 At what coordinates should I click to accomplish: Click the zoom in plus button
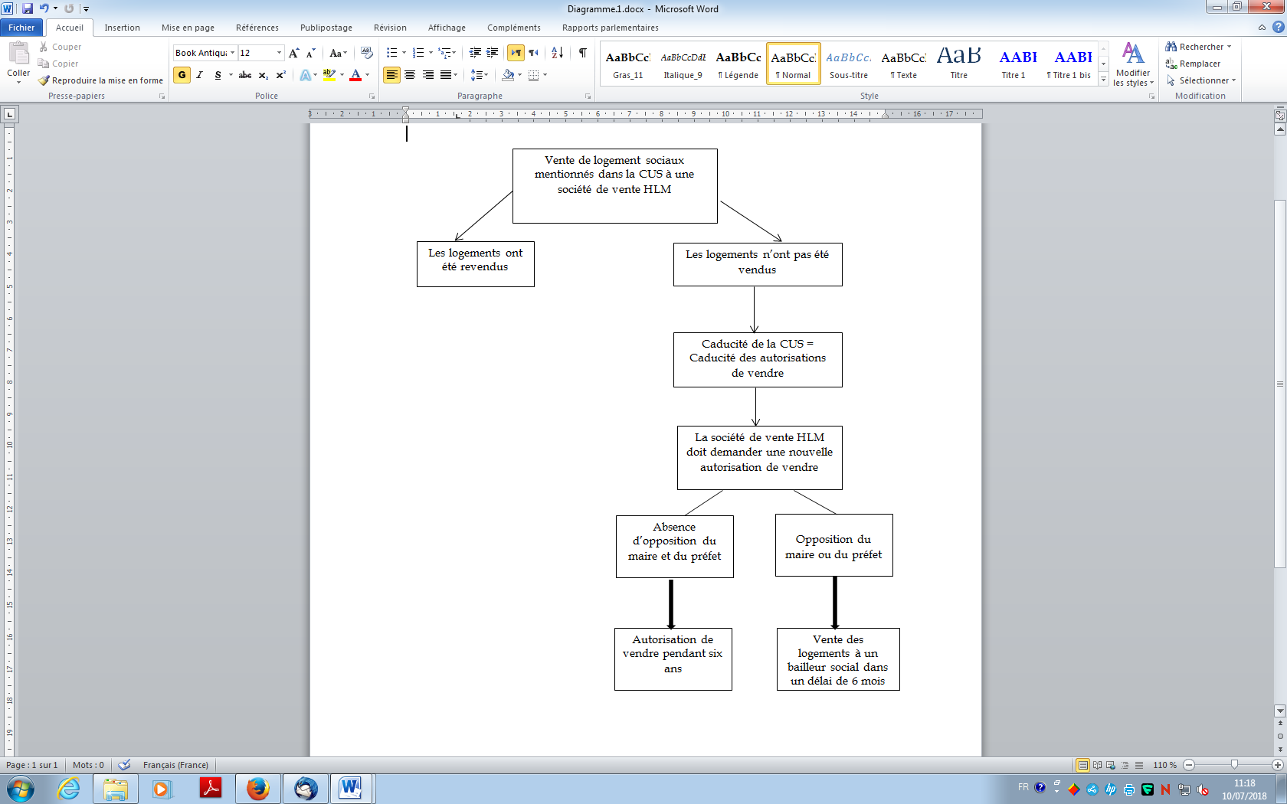(x=1277, y=765)
